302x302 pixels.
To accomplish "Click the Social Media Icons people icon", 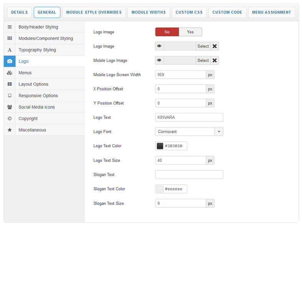I will tap(10, 107).
